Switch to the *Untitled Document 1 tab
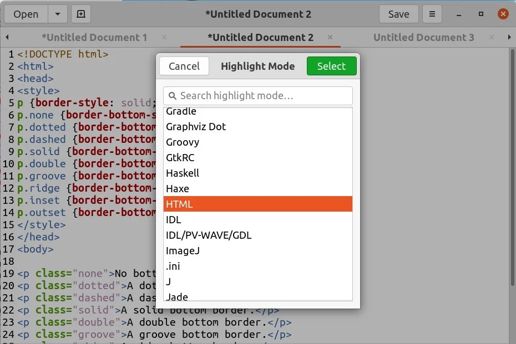The image size is (516, 344). (94, 38)
